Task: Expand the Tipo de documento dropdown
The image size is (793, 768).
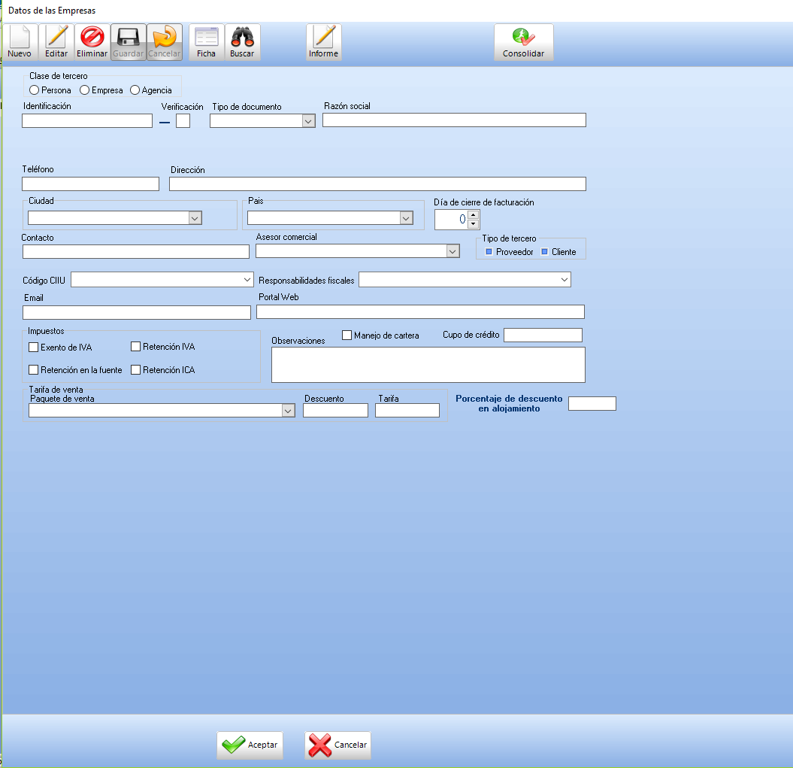Action: tap(307, 121)
